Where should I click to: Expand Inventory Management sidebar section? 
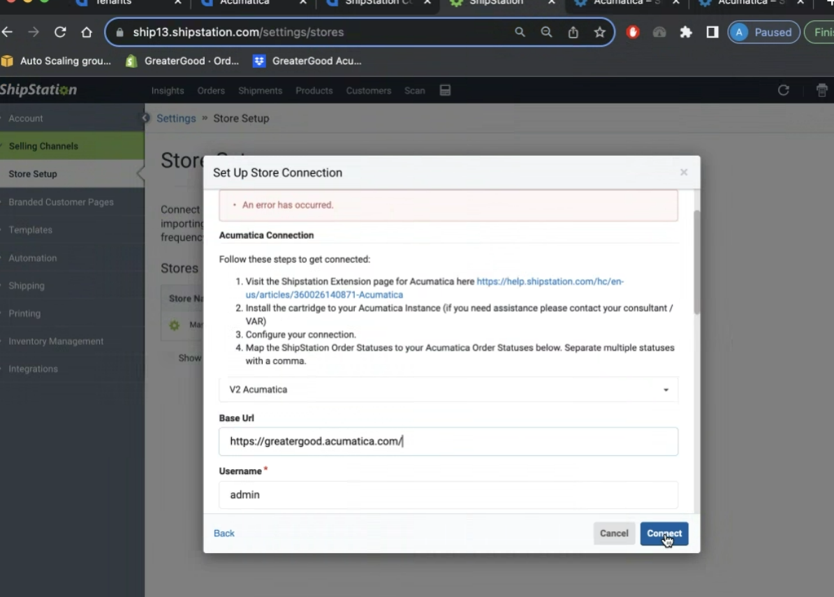click(x=72, y=341)
